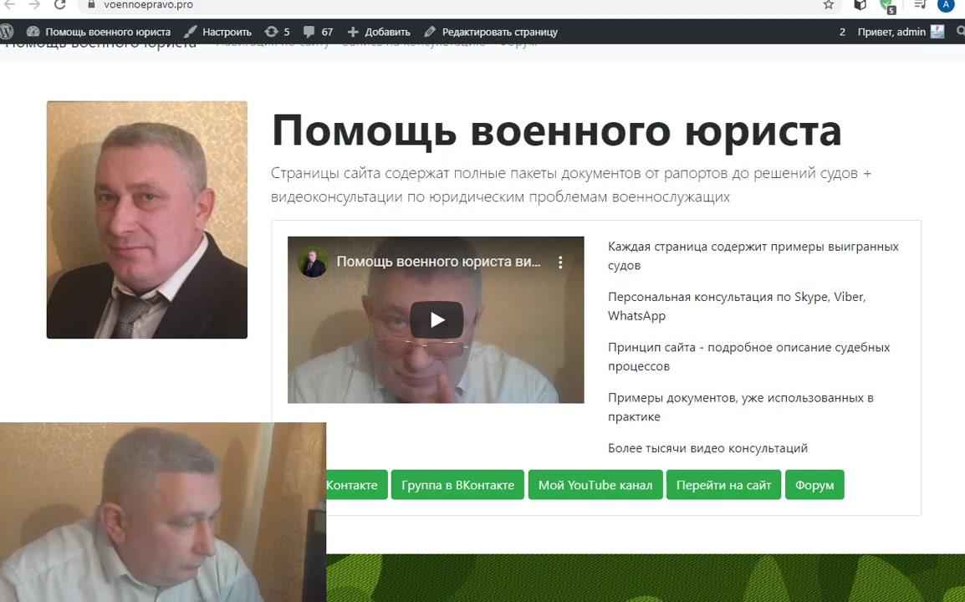This screenshot has height=602, width=965.
Task: Click text 'Принцип сайта - подробное описание судебных процессов'
Action: [749, 356]
